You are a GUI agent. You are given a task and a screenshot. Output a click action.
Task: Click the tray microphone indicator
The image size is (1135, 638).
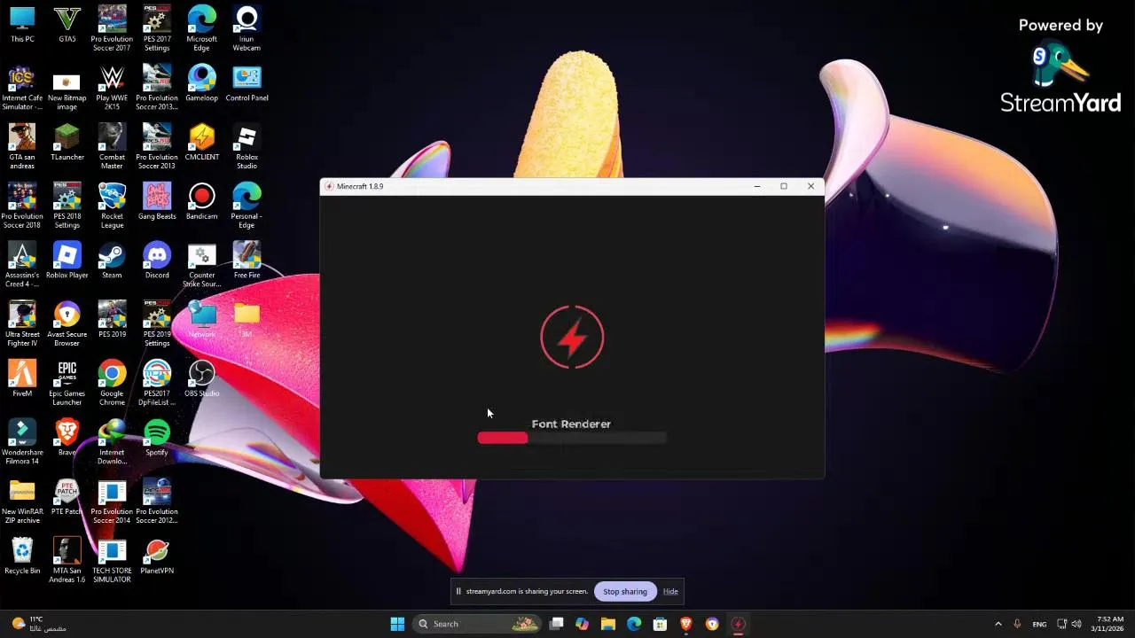1017,624
